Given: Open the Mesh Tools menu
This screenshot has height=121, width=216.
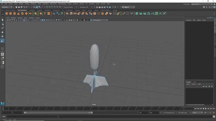Looking at the screenshot, I should pyautogui.click(x=53, y=4).
